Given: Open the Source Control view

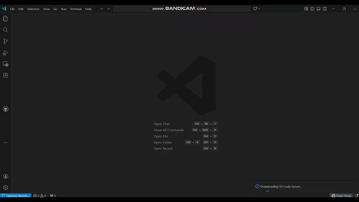Looking at the screenshot, I should click(x=5, y=41).
